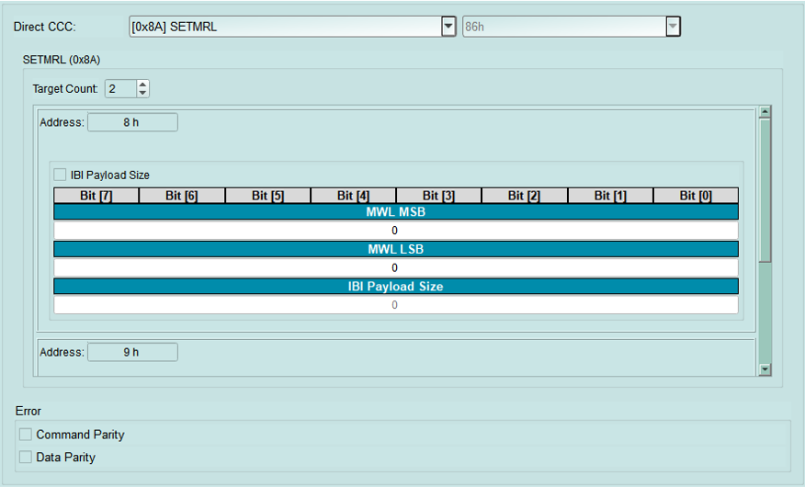Click the MWL MSB header bar
This screenshot has width=805, height=487.
[396, 212]
